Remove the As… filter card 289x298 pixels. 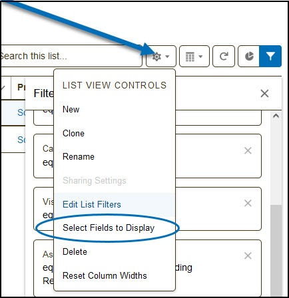click(248, 255)
